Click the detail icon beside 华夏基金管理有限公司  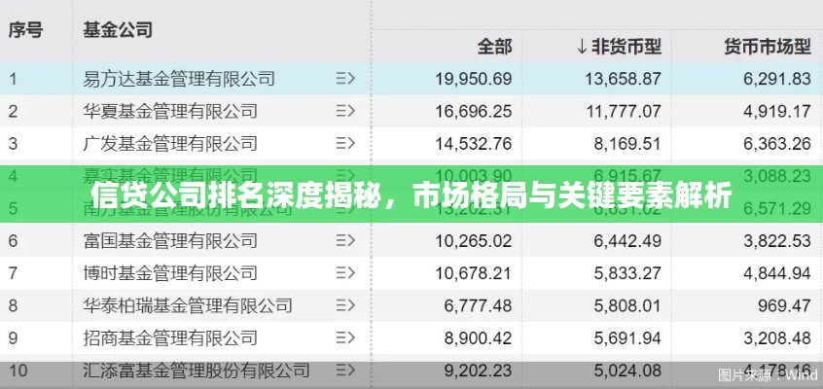(x=344, y=111)
